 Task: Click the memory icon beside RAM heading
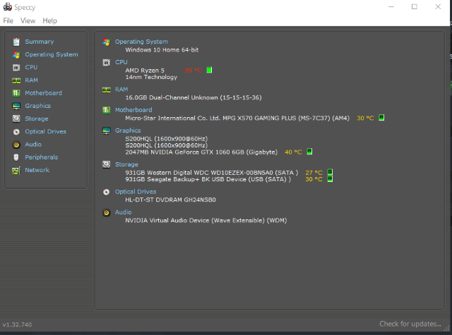[x=107, y=90]
